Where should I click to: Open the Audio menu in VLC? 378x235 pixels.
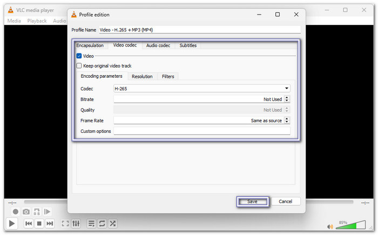59,21
